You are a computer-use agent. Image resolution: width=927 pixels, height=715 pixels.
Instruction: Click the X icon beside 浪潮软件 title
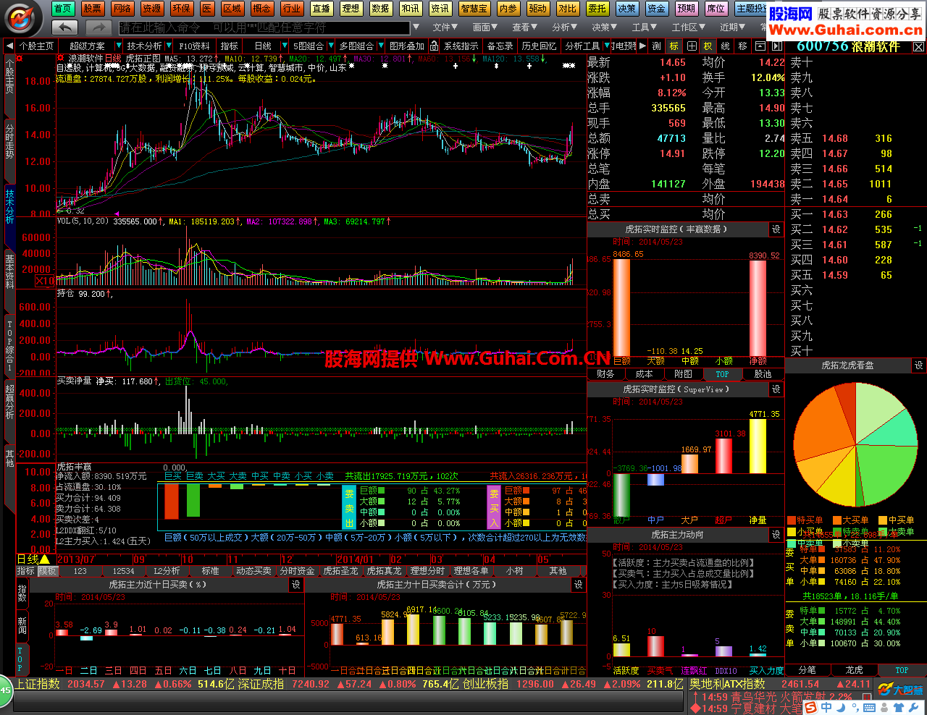918,46
